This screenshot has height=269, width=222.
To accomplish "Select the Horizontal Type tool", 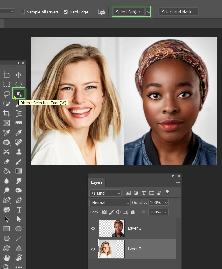I will pos(19,210).
